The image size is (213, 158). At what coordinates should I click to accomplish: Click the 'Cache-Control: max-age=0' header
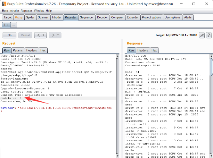(21, 92)
